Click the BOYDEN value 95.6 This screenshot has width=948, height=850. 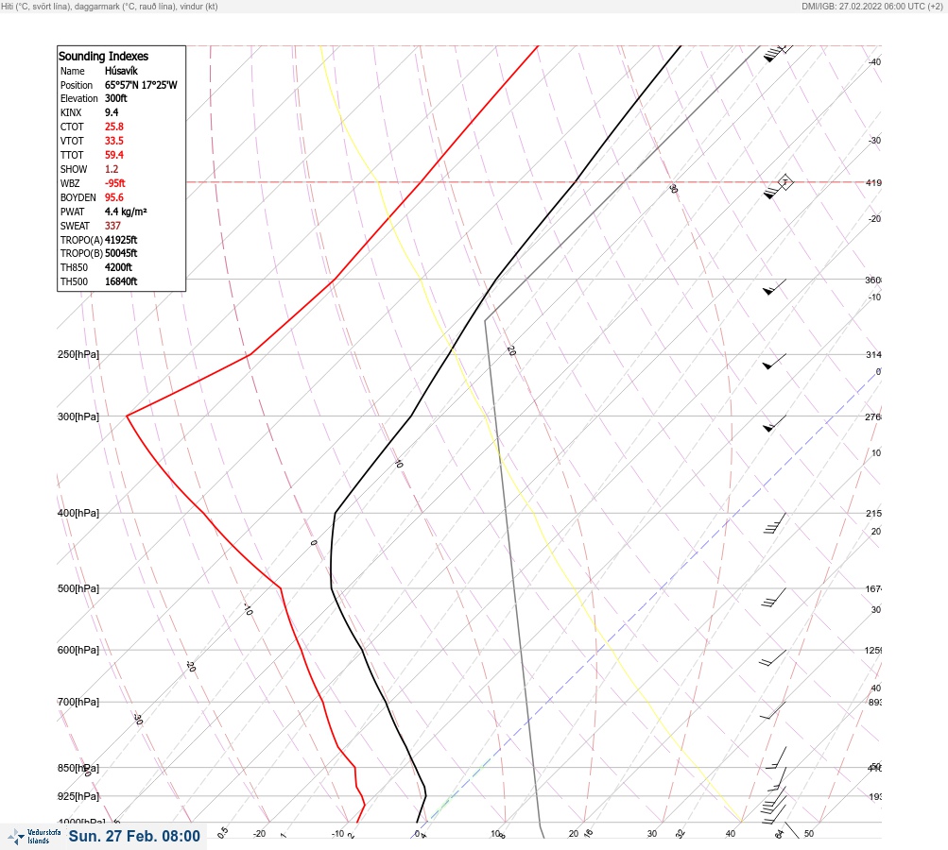[x=113, y=197]
